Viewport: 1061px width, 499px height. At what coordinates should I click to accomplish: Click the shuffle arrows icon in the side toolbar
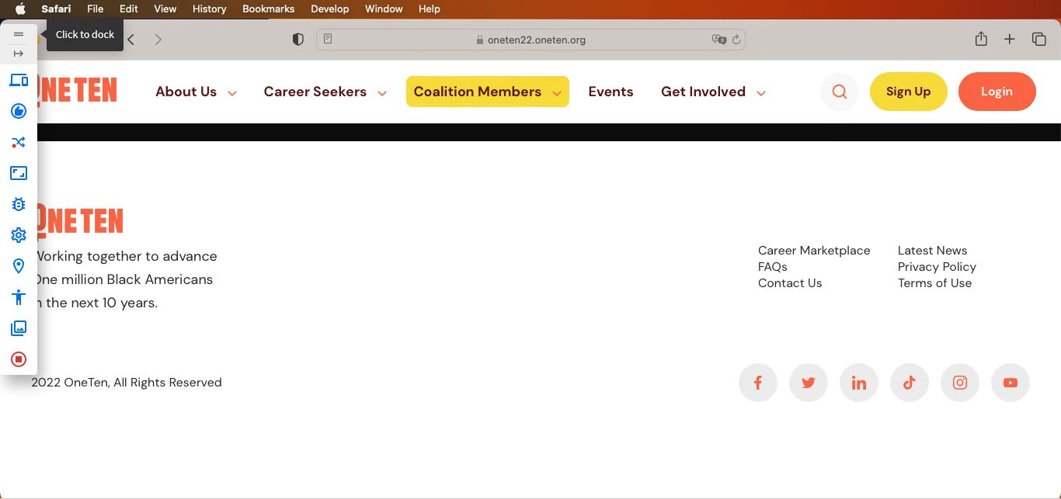point(19,142)
